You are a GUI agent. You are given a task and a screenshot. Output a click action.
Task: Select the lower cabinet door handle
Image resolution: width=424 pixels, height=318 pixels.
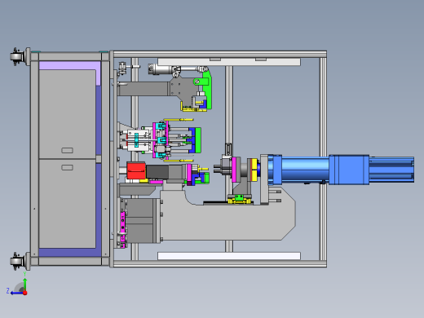[x=67, y=167]
